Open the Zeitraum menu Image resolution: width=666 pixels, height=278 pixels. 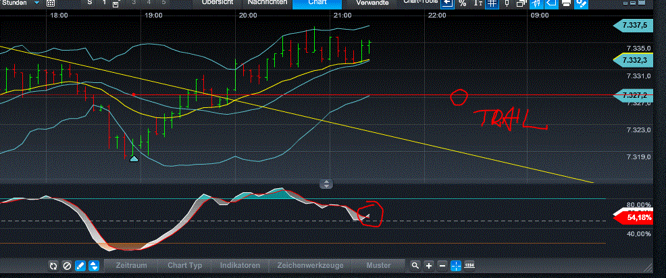pos(131,265)
